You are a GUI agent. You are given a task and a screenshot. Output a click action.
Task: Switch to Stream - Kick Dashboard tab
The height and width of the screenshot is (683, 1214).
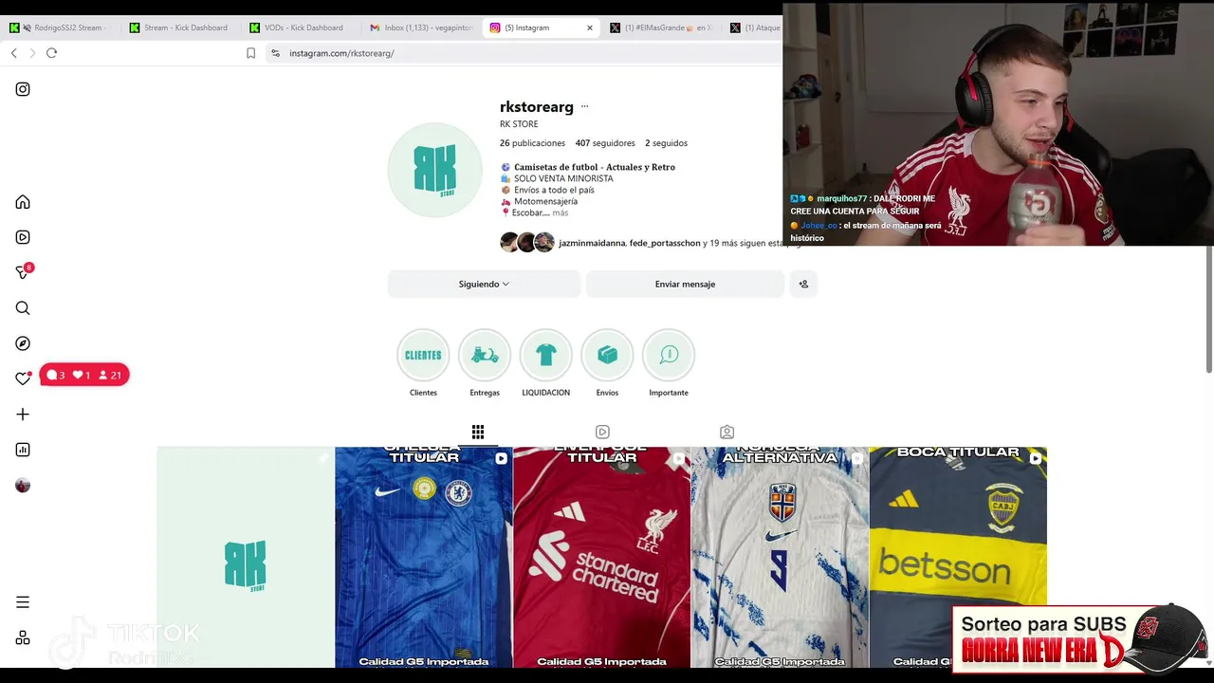[x=180, y=28]
